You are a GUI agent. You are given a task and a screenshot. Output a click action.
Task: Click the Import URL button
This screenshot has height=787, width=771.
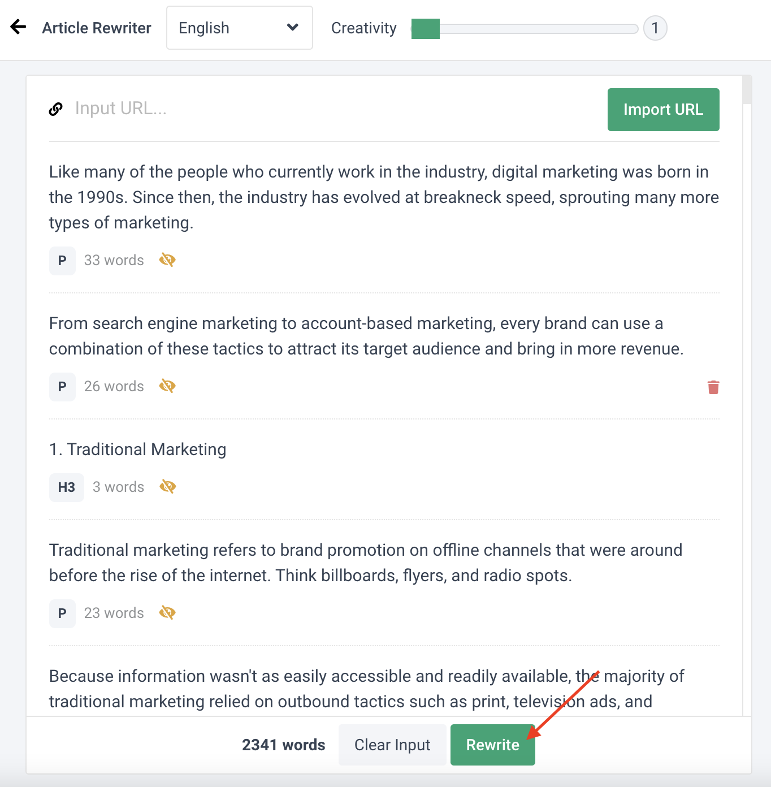coord(662,109)
